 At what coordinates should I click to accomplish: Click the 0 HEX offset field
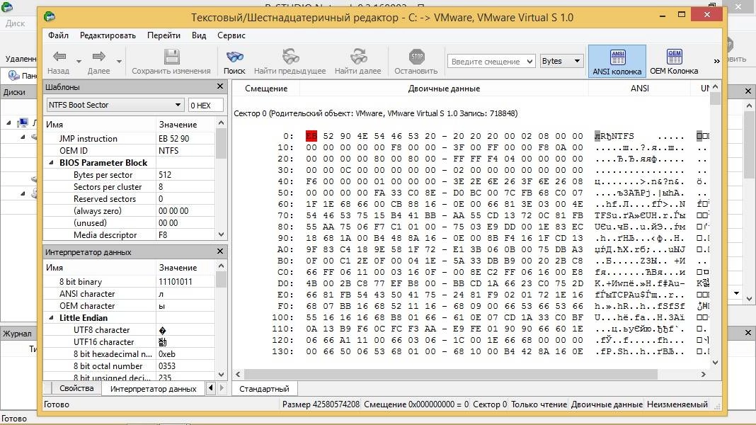206,105
